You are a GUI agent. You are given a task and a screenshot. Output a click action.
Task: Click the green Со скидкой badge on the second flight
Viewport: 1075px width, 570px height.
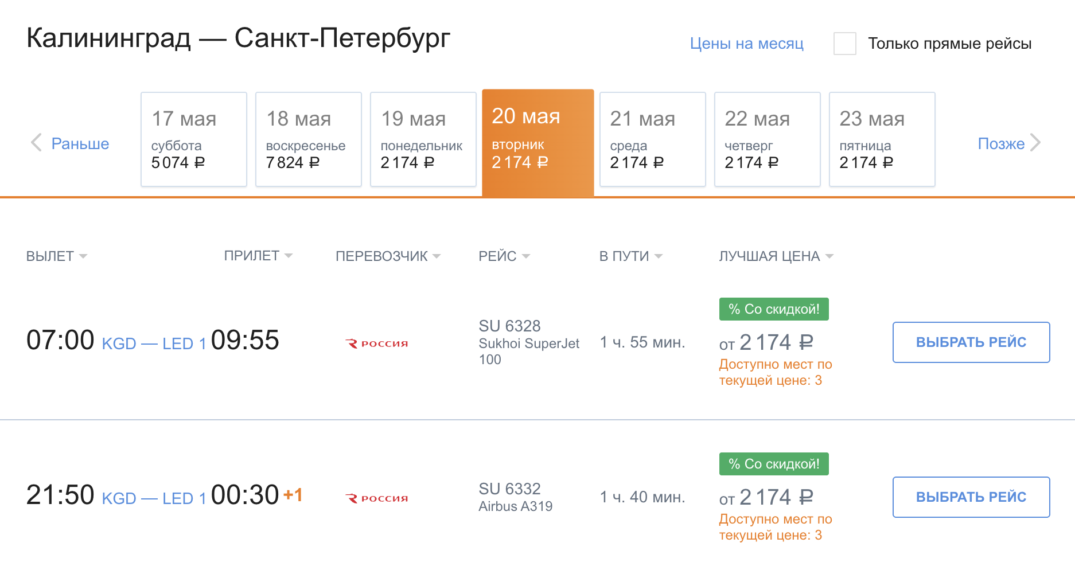coord(774,464)
